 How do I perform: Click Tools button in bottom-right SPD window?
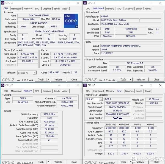tap(123, 162)
